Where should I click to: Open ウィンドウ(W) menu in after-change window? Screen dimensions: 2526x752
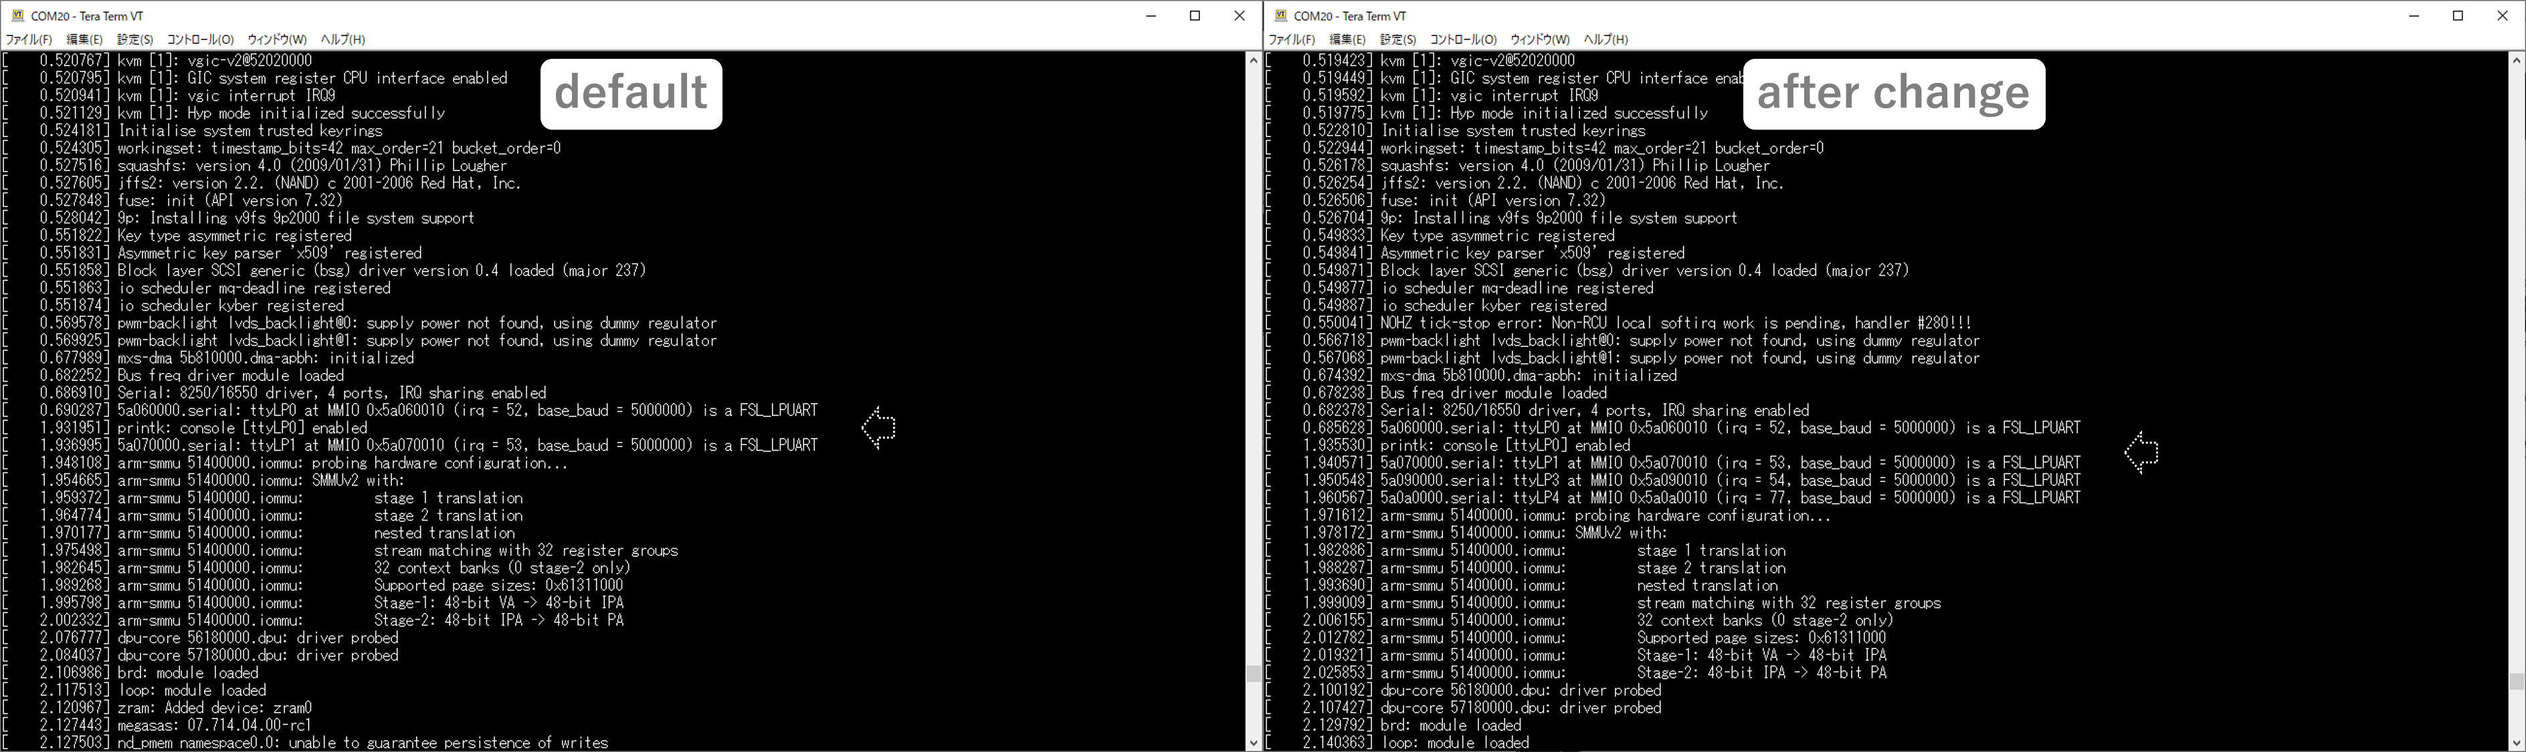1539,39
